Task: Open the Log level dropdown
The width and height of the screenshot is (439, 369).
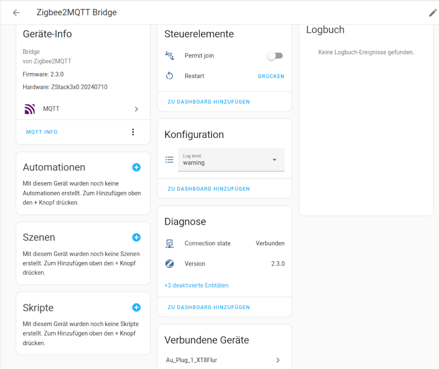Action: click(231, 160)
